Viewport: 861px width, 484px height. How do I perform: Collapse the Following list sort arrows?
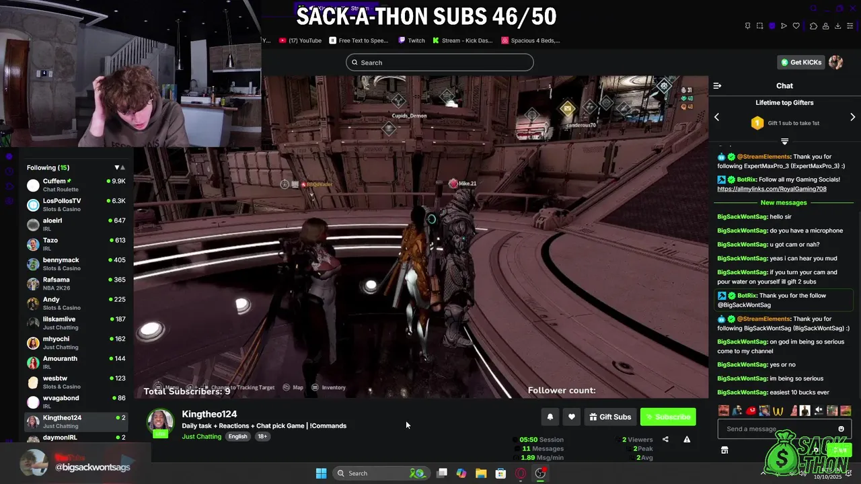click(x=120, y=167)
